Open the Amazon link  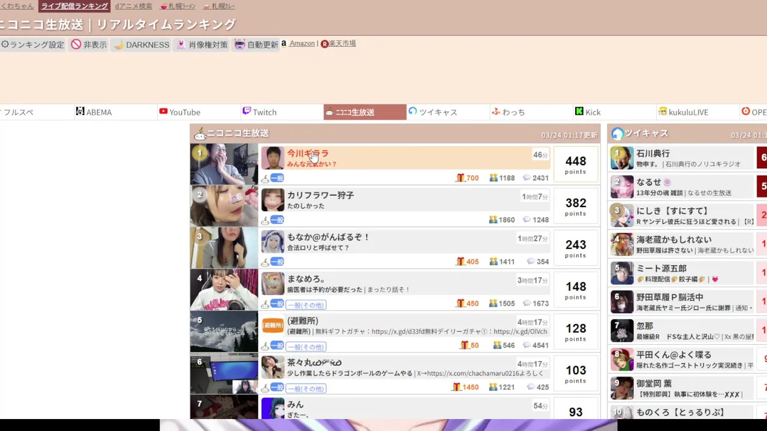301,43
